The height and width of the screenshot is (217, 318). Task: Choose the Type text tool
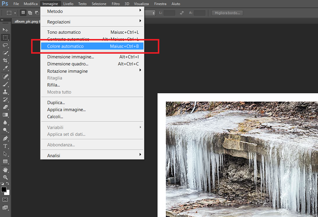point(5,146)
